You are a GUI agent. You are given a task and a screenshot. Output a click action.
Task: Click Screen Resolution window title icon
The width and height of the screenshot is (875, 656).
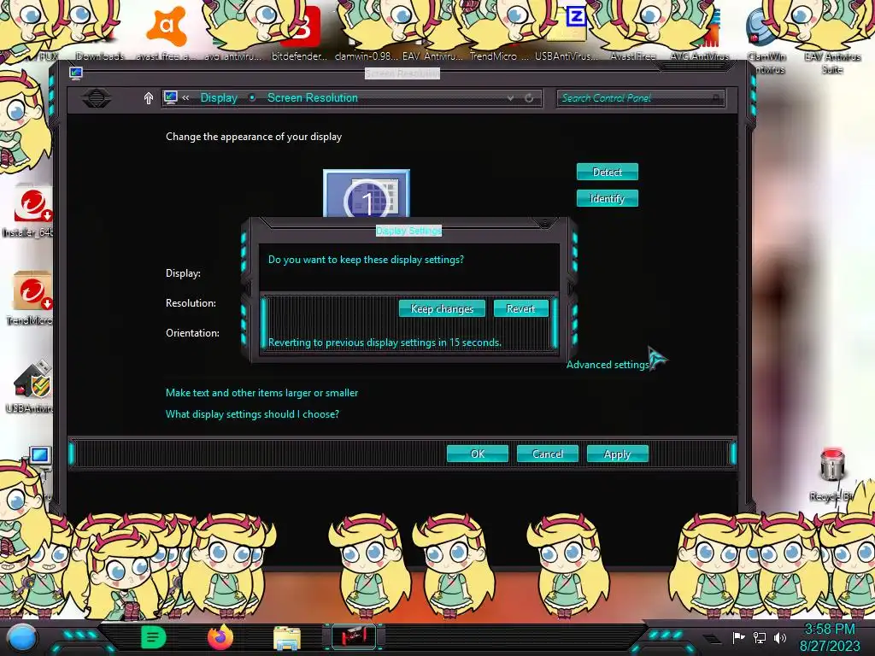pos(76,73)
